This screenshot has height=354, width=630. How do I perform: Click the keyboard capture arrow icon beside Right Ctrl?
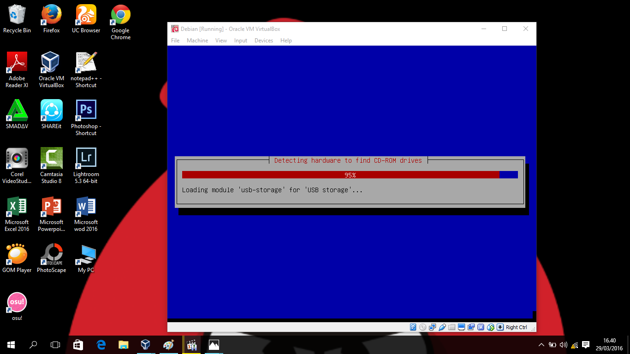pos(500,327)
